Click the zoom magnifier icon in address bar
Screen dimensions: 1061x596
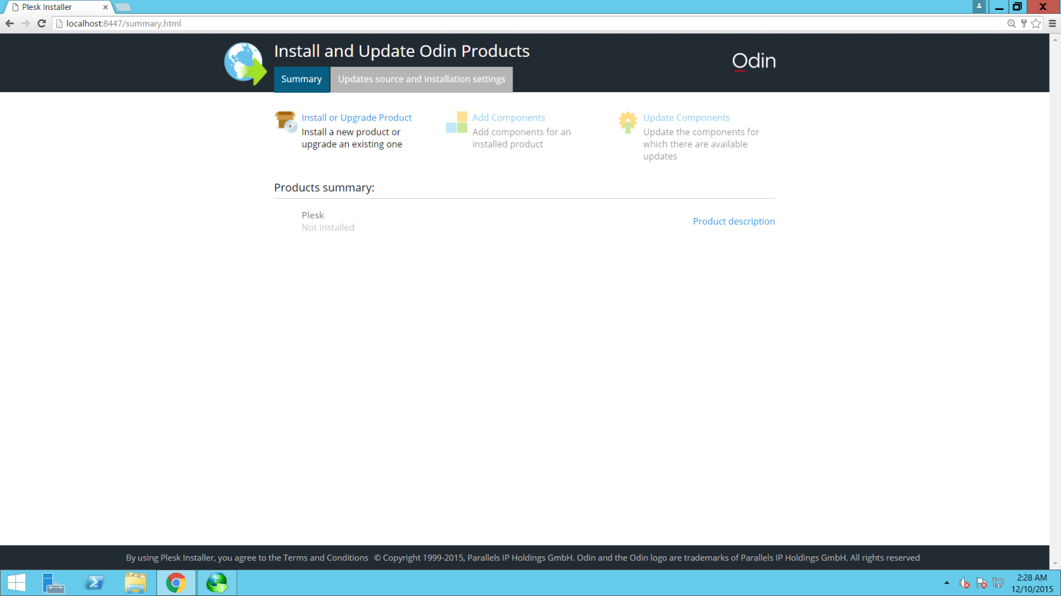click(1011, 23)
